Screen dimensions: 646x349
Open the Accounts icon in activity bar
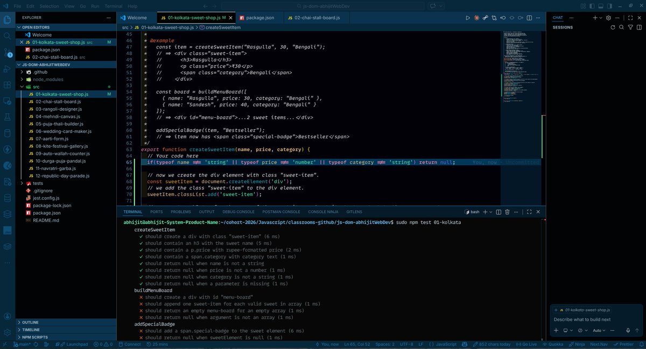coord(8,317)
